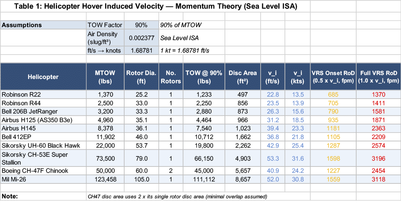401x205 pixels.
Task: Click the Note: label cell
Action: (44, 196)
